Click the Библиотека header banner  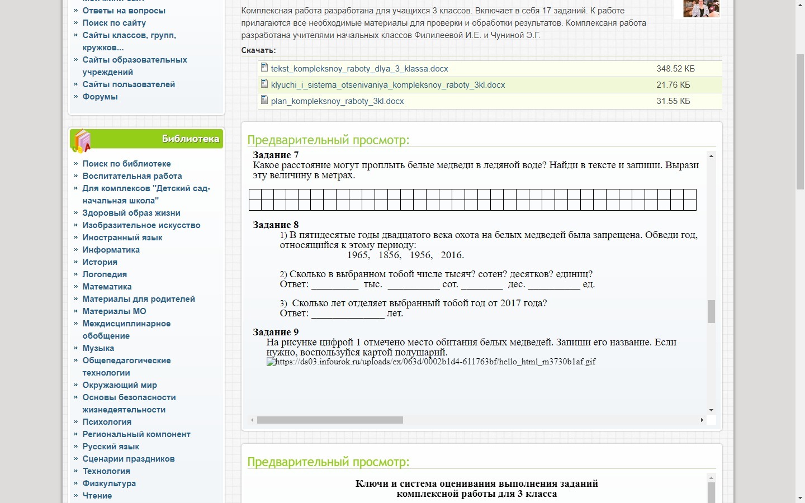[146, 139]
